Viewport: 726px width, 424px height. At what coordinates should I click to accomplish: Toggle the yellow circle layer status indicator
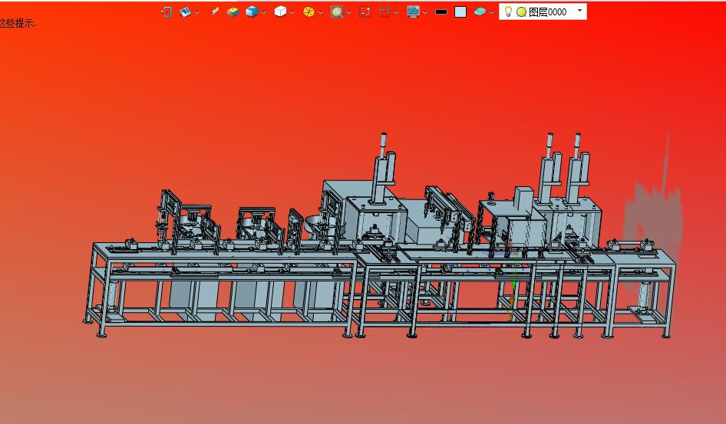521,12
